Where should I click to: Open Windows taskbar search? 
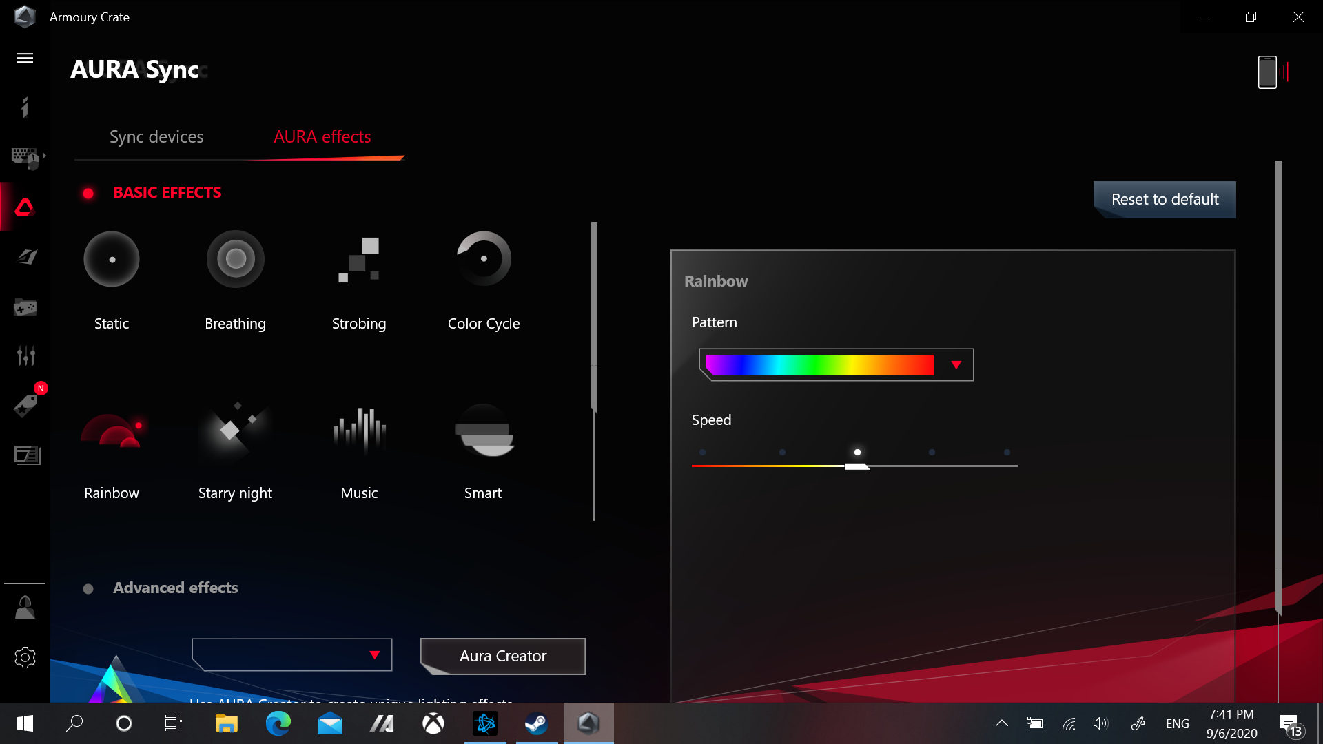tap(74, 723)
